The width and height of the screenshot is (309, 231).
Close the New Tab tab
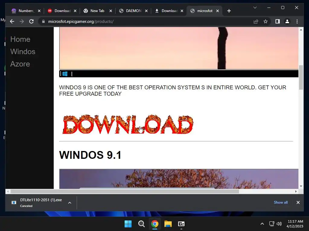pyautogui.click(x=111, y=11)
